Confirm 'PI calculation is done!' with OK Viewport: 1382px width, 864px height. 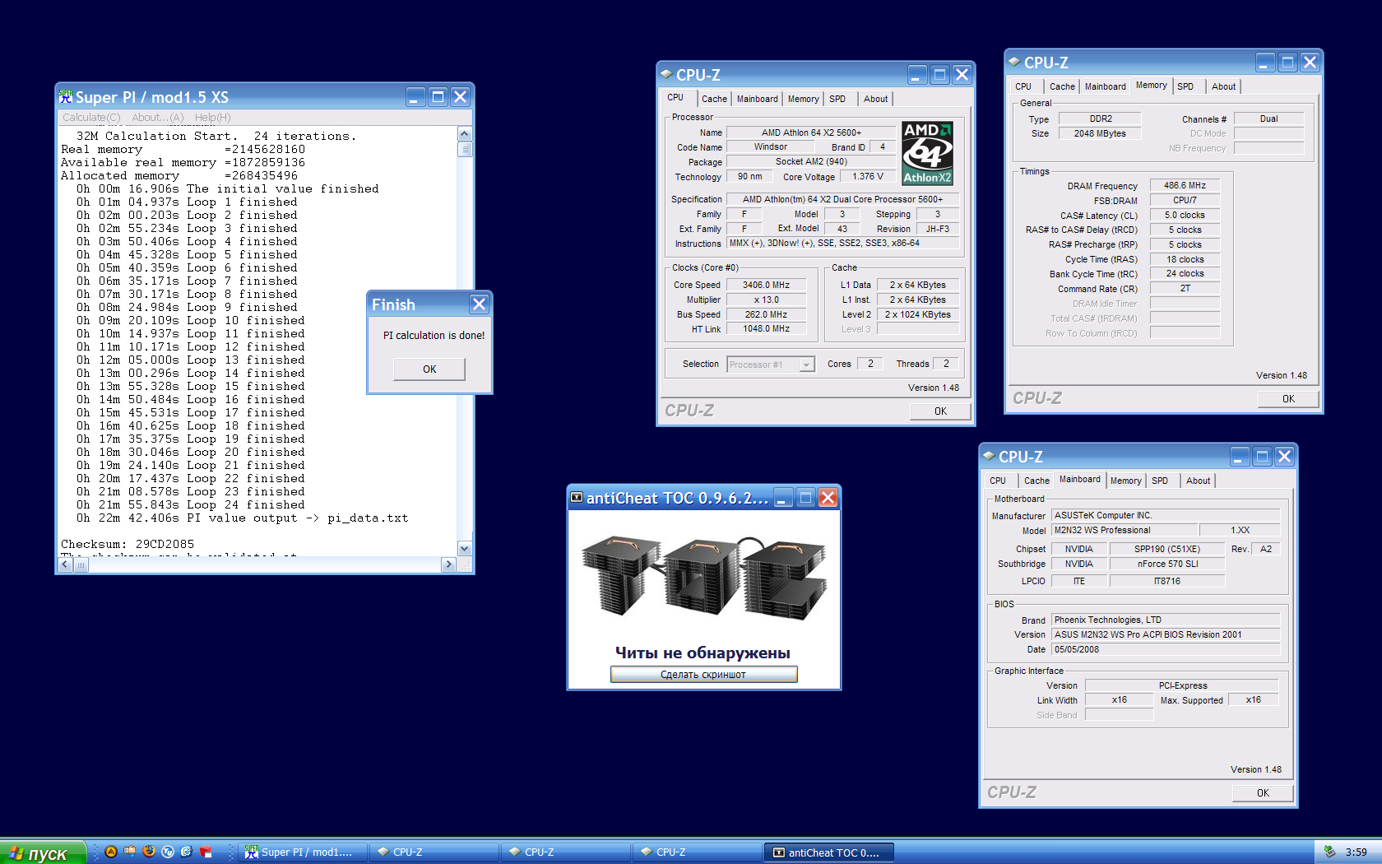(429, 369)
